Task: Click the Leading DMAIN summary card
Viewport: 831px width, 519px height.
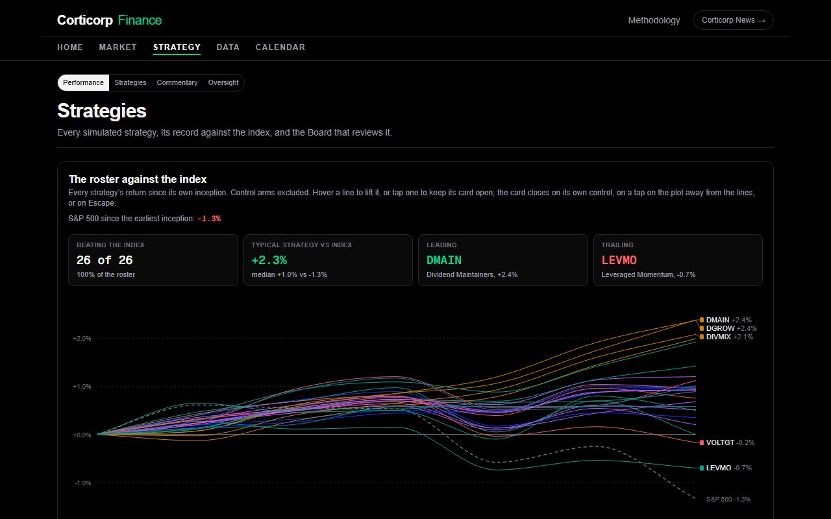Action: [x=503, y=260]
